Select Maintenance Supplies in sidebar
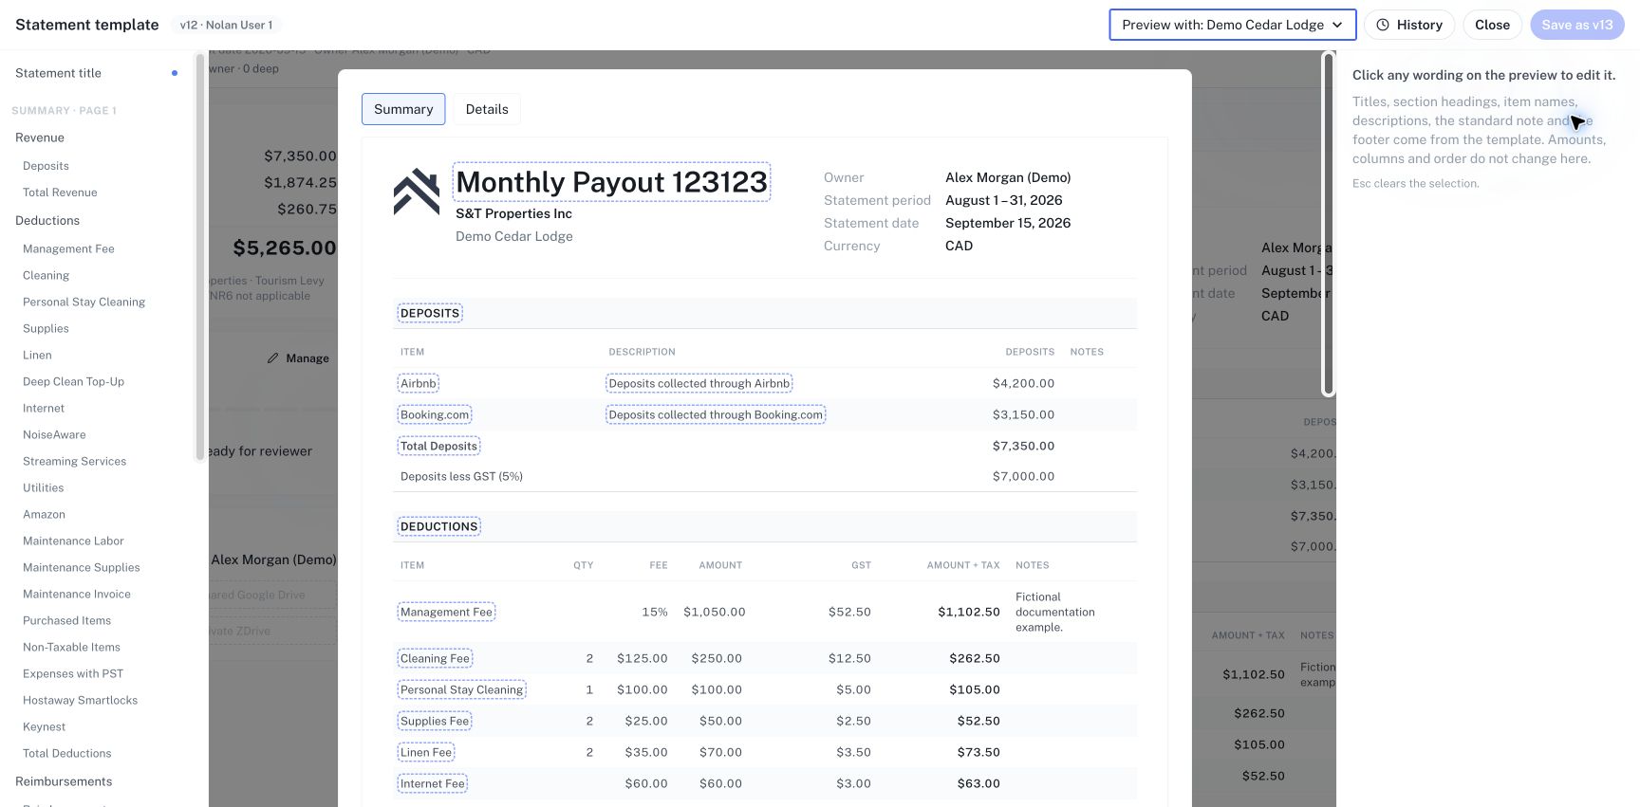This screenshot has height=807, width=1640. pyautogui.click(x=81, y=568)
